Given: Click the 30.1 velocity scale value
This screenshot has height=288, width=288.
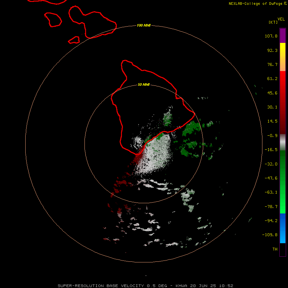Looking at the screenshot, I should pyautogui.click(x=272, y=107).
